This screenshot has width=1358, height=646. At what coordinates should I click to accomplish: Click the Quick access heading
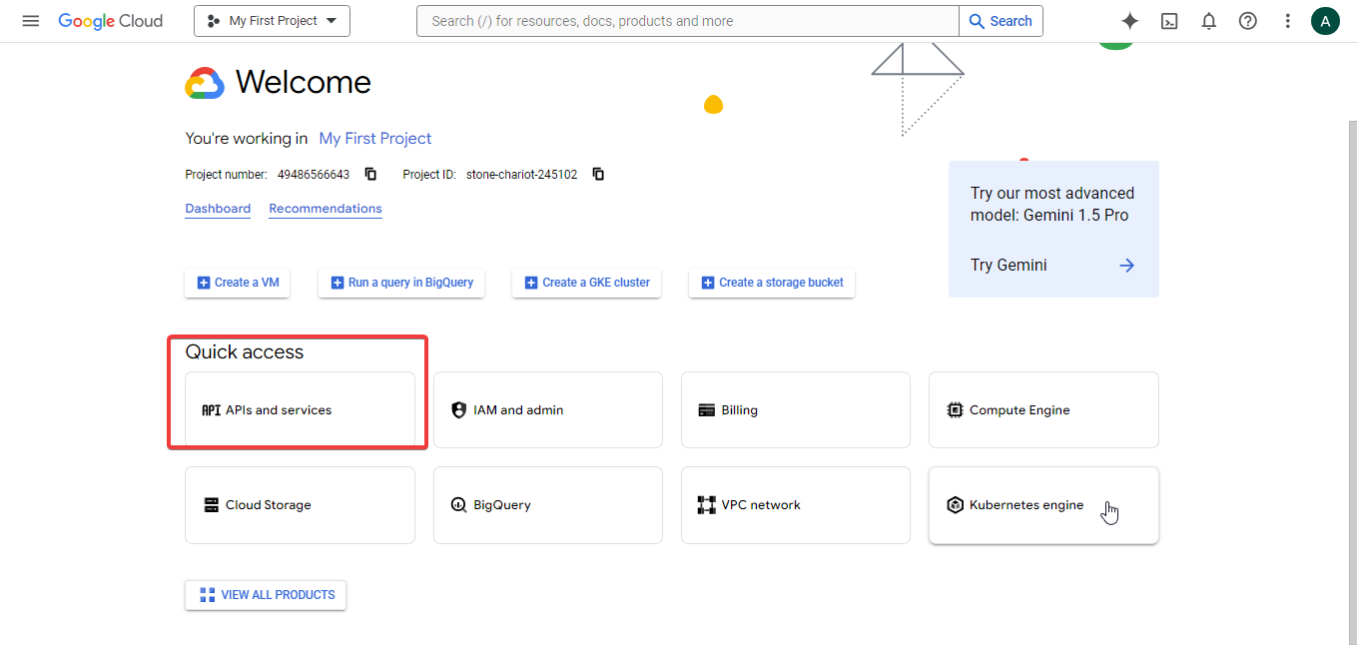245,352
